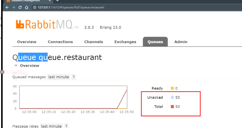242x128 pixels.
Task: Click the '12:35:50' axis label
Action: point(127,112)
